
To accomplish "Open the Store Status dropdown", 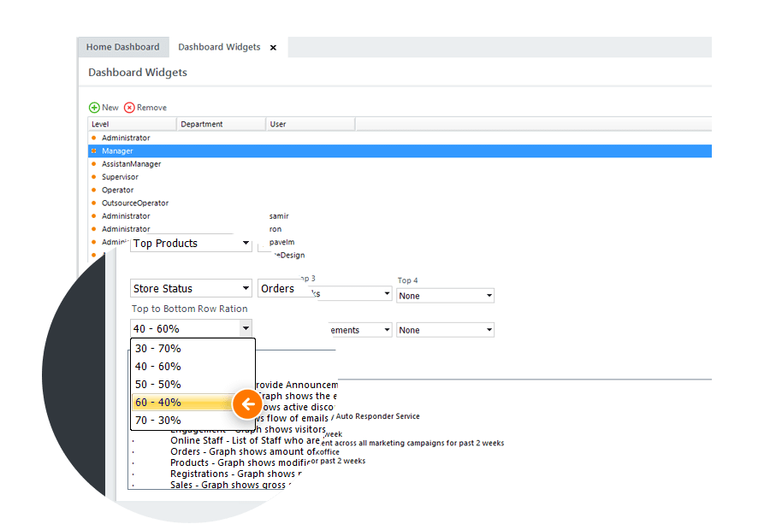I will point(191,289).
